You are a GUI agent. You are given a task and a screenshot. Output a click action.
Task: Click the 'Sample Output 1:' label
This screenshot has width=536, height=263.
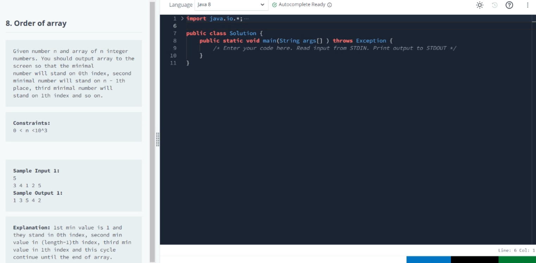click(x=38, y=193)
